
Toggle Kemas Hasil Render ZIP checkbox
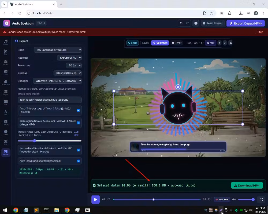pyautogui.click(x=79, y=150)
